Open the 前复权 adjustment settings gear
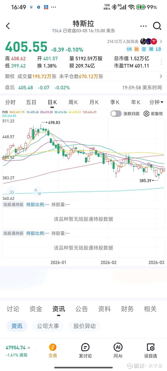The width and height of the screenshot is (167, 371). 146,114
